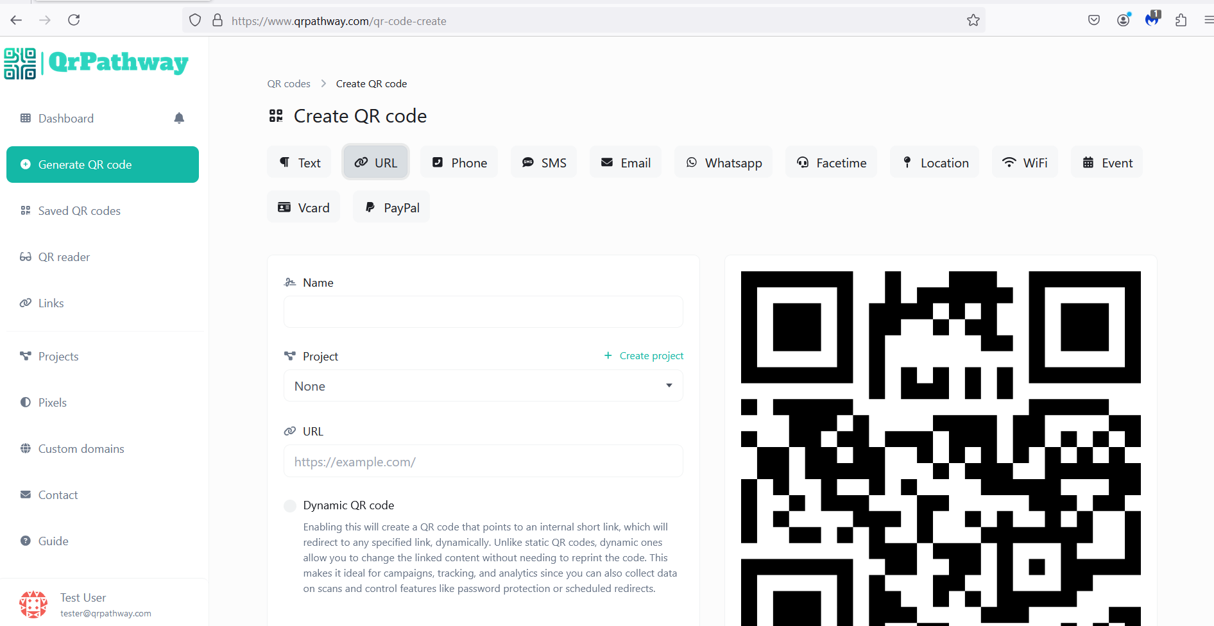The width and height of the screenshot is (1214, 626).
Task: Click the padlock site info icon
Action: (218, 21)
